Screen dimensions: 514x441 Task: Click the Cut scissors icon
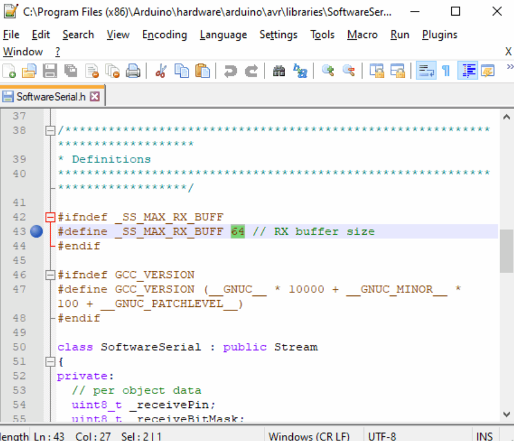pyautogui.click(x=160, y=71)
